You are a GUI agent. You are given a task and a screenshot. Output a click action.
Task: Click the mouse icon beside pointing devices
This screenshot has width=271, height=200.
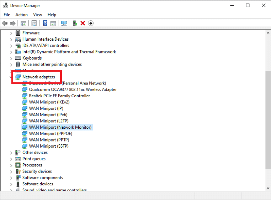click(x=18, y=65)
